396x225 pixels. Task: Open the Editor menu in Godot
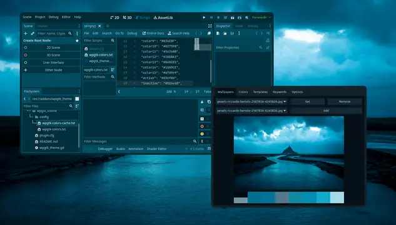pyautogui.click(x=66, y=17)
